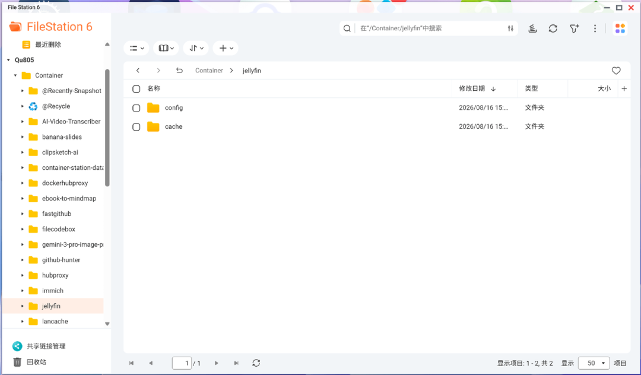Select fastgithub folder in tree
Viewport: 641px width, 375px height.
tap(56, 214)
